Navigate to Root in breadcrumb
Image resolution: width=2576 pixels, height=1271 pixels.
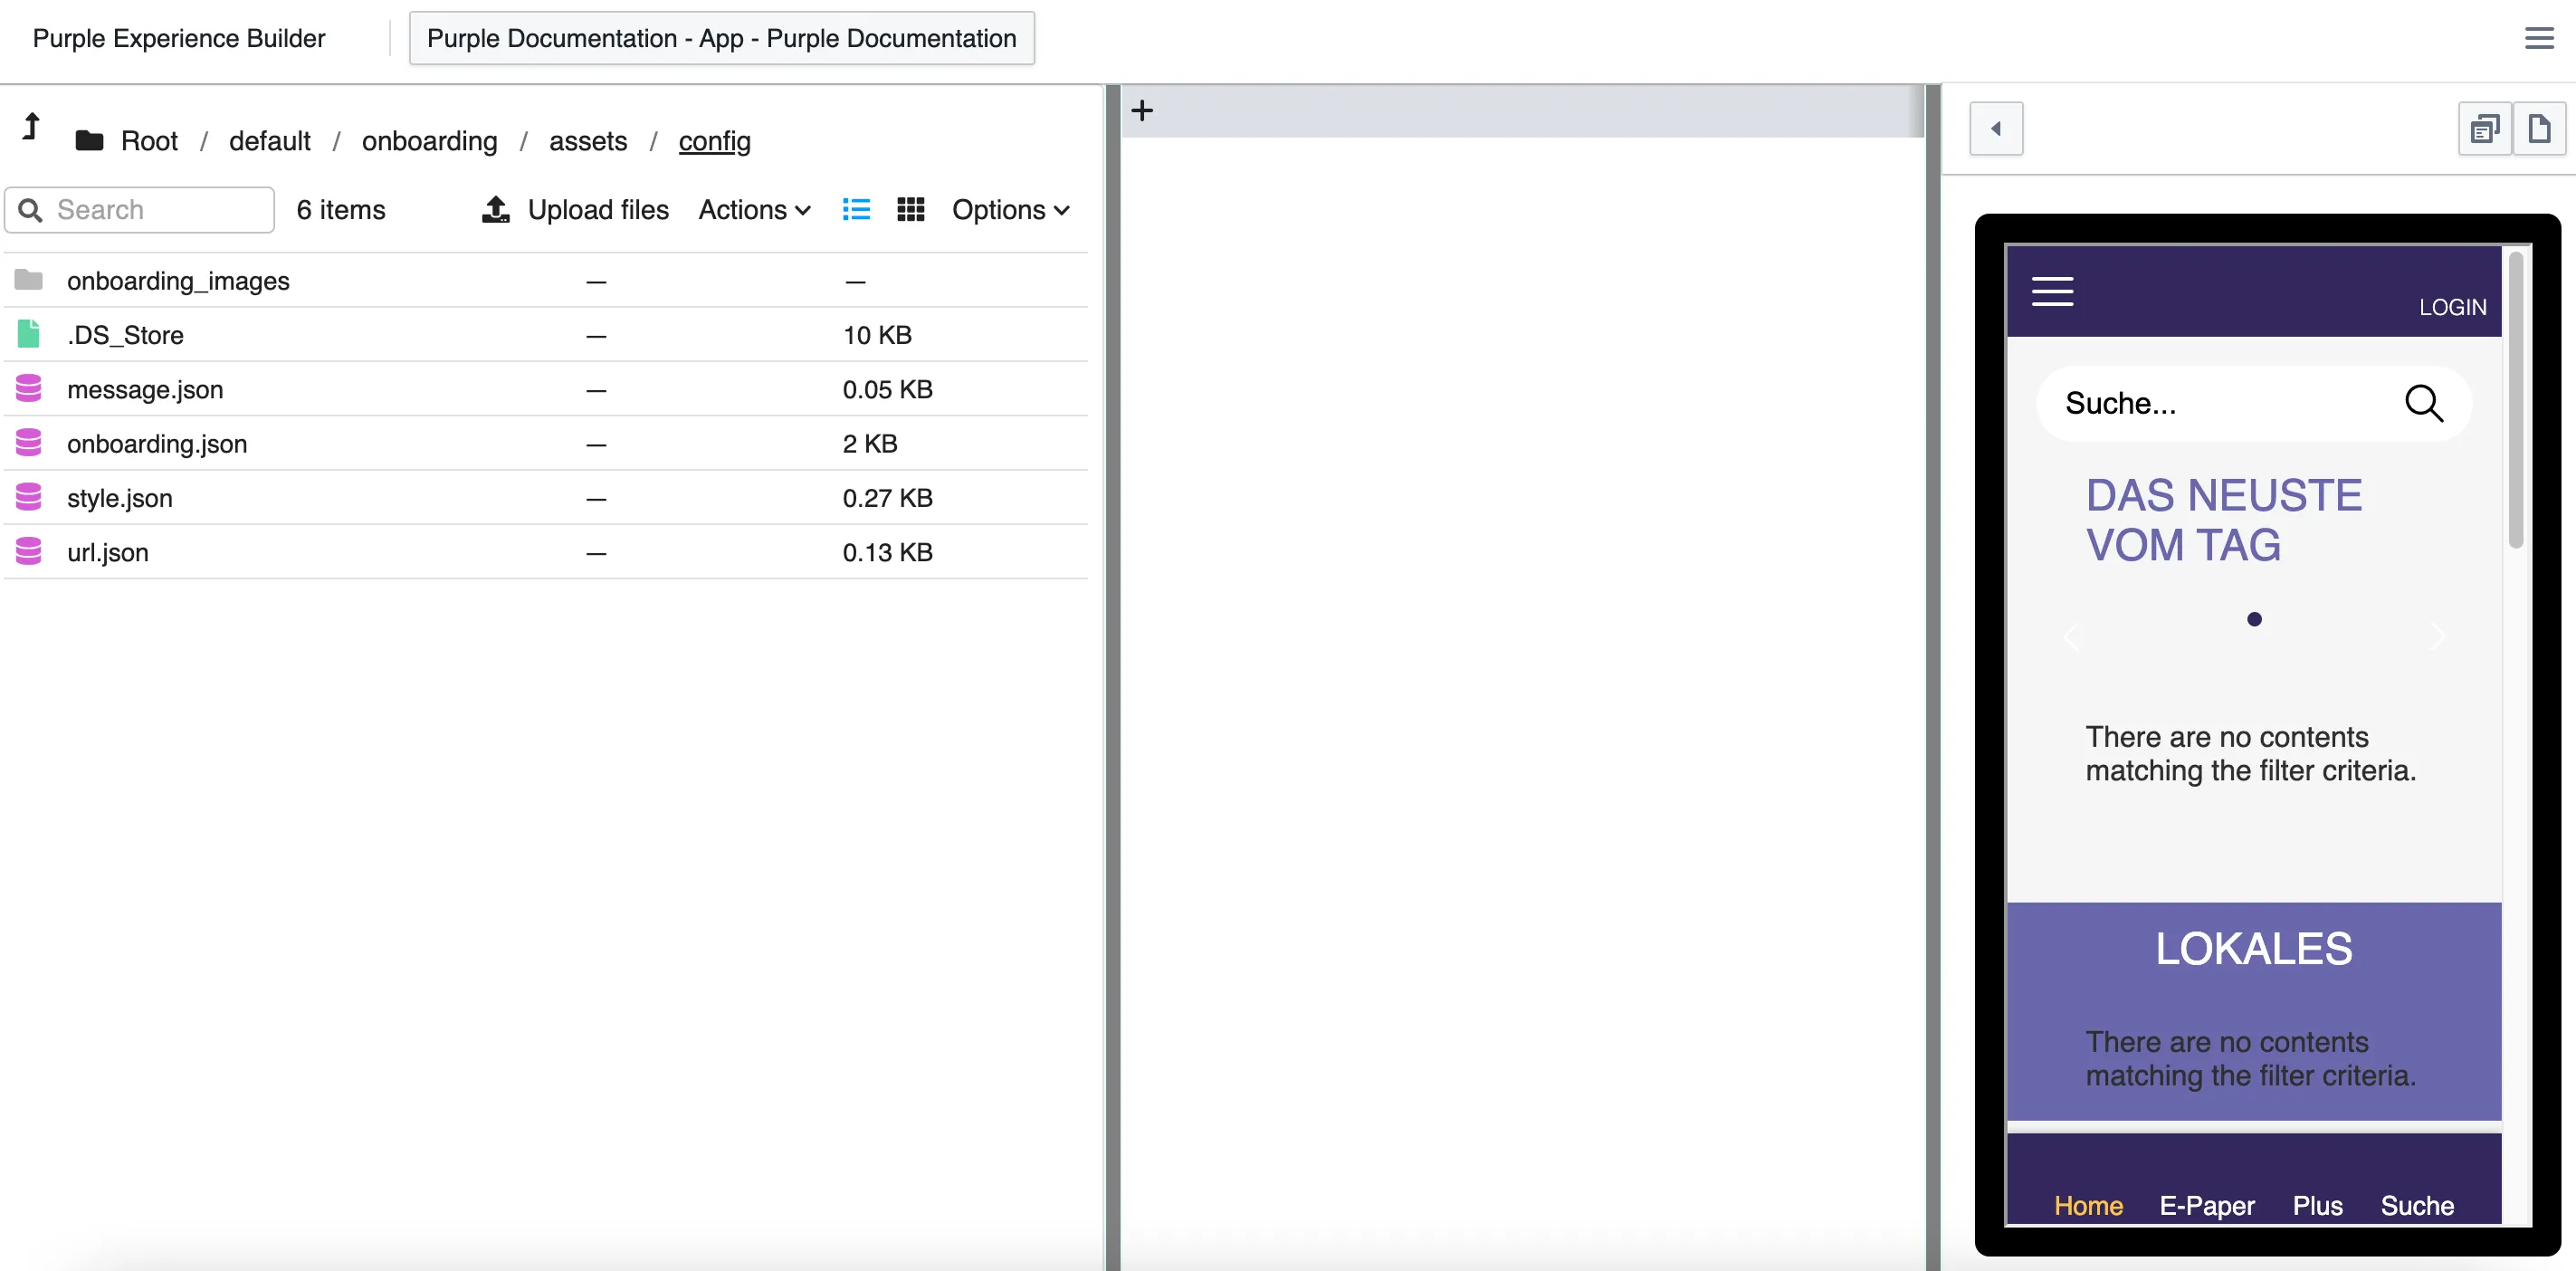click(x=149, y=141)
